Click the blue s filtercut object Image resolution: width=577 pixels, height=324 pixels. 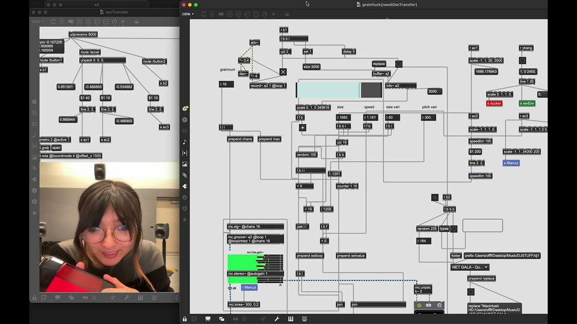pyautogui.click(x=511, y=163)
